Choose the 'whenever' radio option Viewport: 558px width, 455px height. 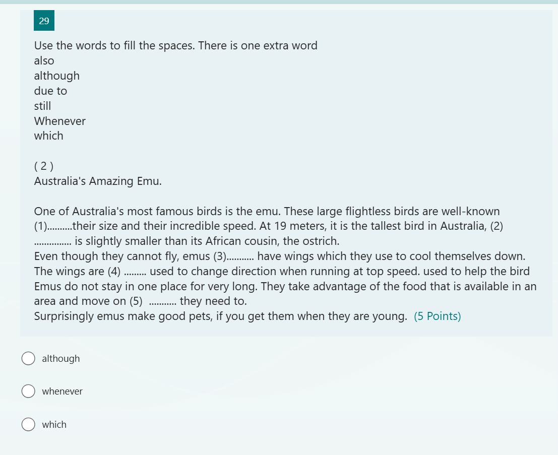(28, 391)
